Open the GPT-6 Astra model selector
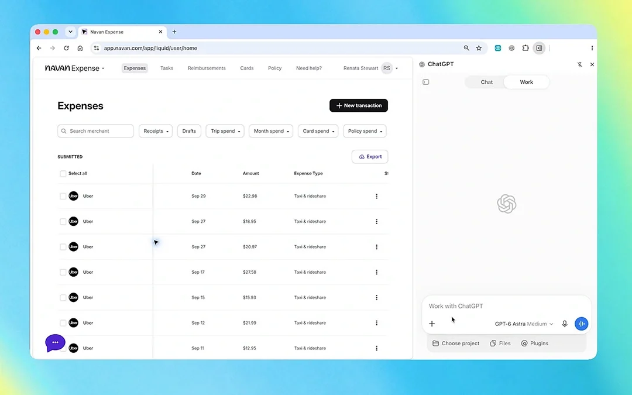The width and height of the screenshot is (632, 395). pos(524,324)
